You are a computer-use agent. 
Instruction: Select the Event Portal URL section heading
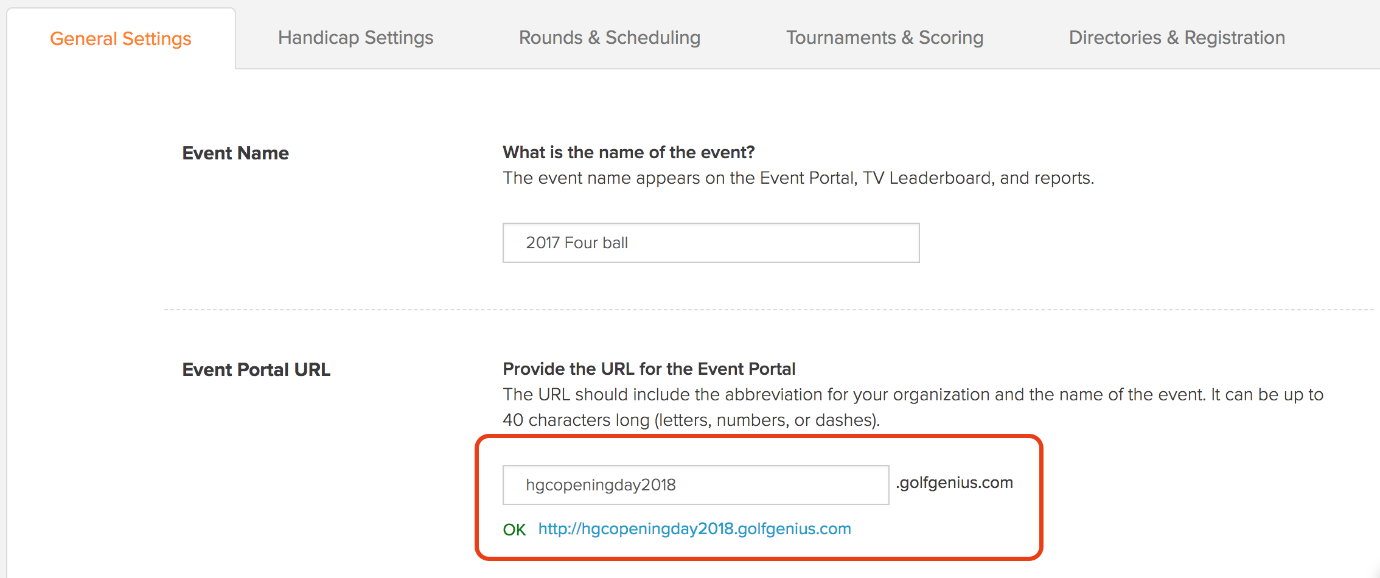tap(256, 369)
